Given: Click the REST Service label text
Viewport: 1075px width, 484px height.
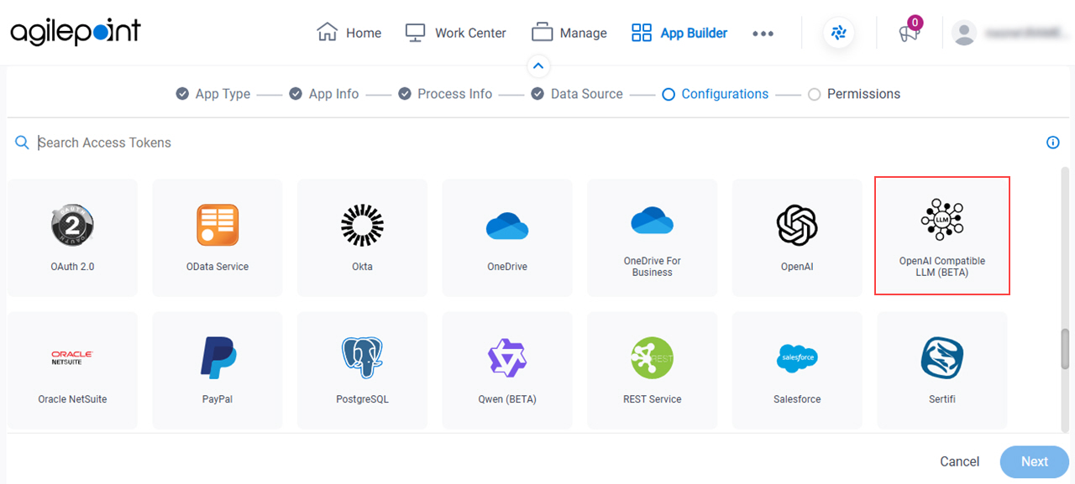Looking at the screenshot, I should [x=653, y=399].
